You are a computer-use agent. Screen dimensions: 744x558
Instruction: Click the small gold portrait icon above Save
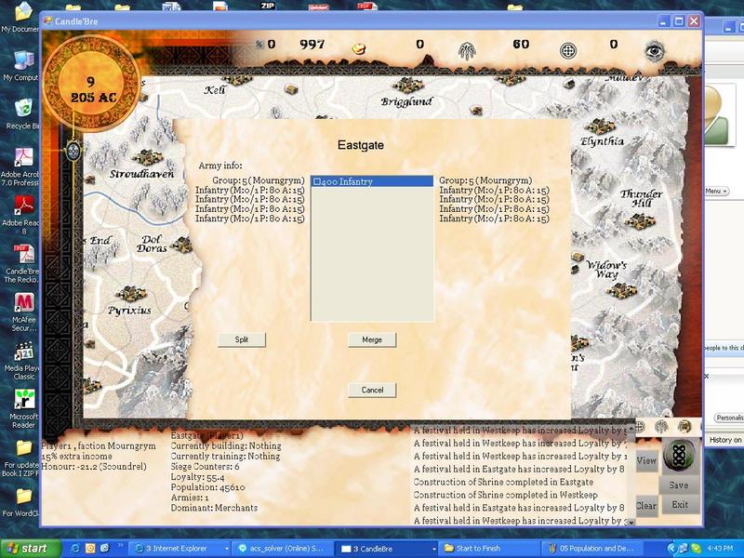(684, 426)
